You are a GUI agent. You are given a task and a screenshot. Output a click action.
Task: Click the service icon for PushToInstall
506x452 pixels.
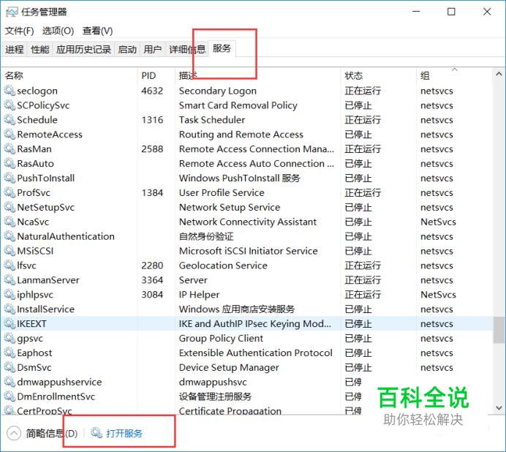click(10, 178)
